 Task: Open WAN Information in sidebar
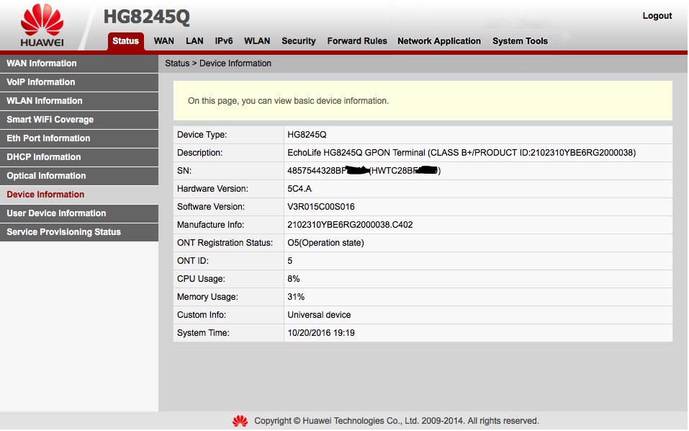42,63
